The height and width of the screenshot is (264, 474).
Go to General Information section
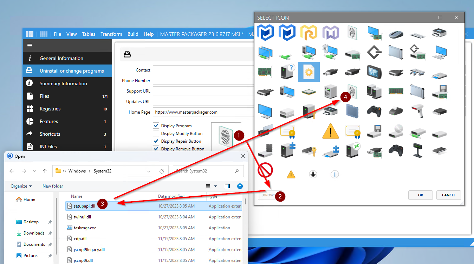[x=67, y=58]
